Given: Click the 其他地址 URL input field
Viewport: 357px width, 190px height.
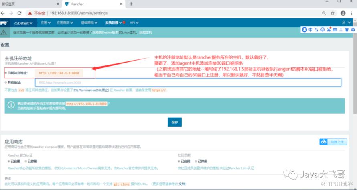Looking at the screenshot, I should point(188,82).
